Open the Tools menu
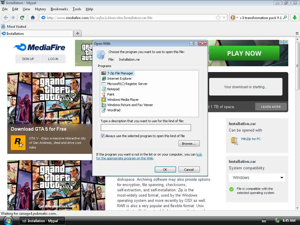 click(77, 9)
